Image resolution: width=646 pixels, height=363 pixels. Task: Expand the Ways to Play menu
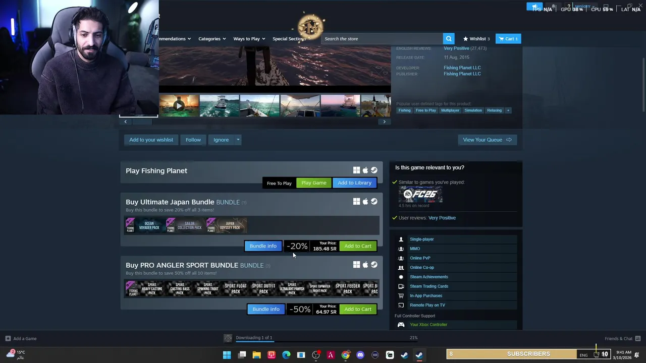[249, 39]
